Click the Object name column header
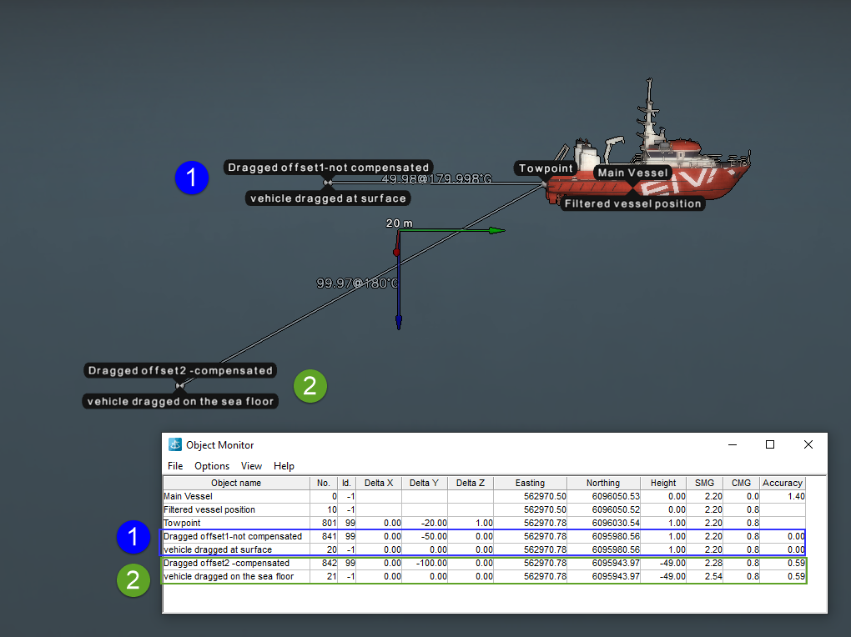This screenshot has height=637, width=851. click(236, 483)
